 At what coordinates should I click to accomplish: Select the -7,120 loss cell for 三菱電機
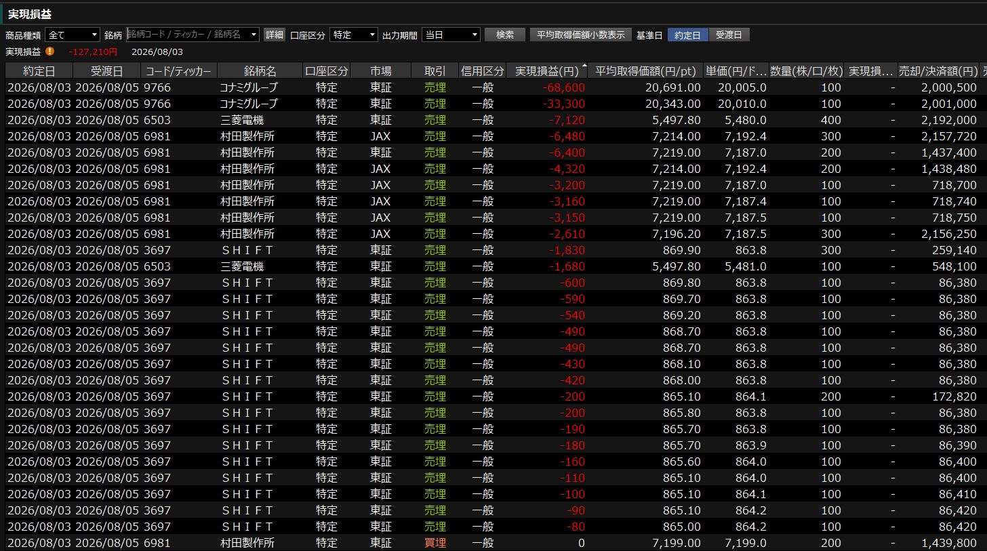[x=567, y=120]
